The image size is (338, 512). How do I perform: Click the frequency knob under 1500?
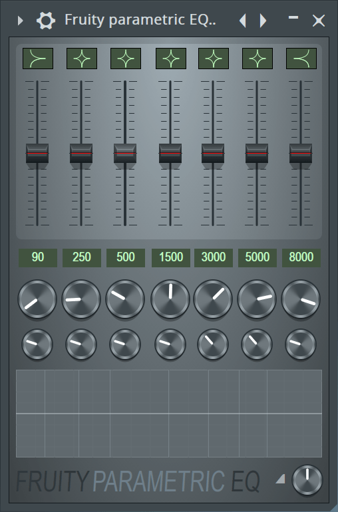(170, 299)
